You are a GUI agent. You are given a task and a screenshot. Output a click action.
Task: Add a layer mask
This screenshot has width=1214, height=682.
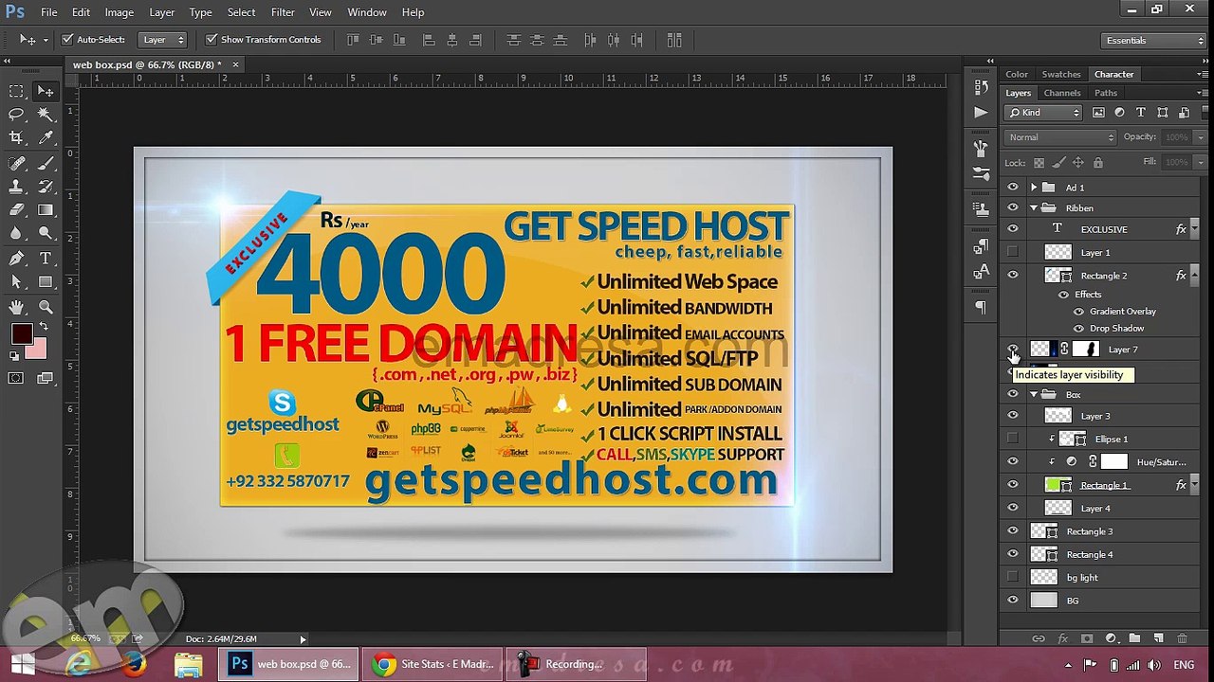[x=1087, y=639]
